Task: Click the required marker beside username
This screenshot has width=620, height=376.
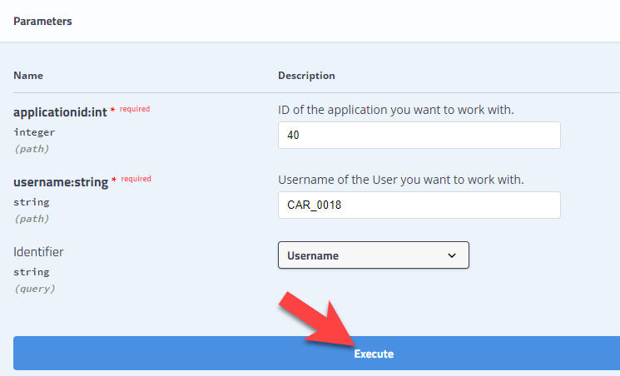Action: pos(136,179)
